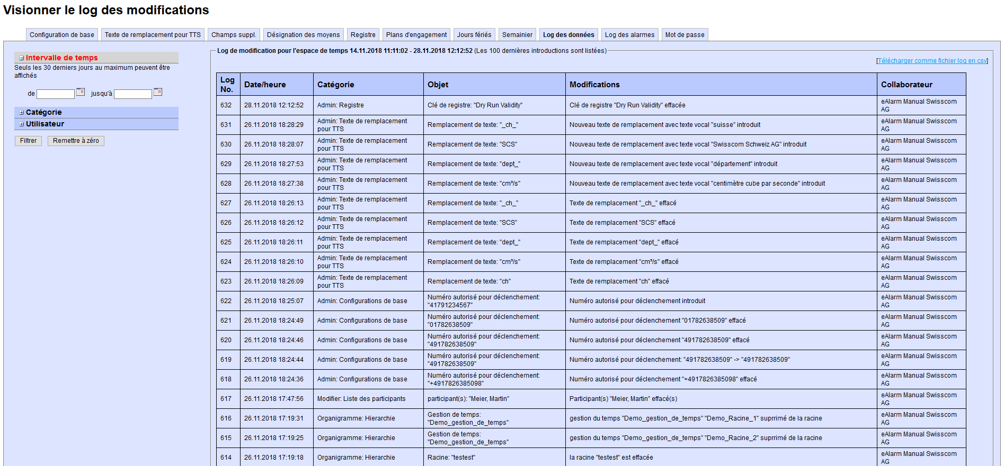Image resolution: width=1004 pixels, height=466 pixels.
Task: Open calendar picker for 'de' start date
Action: (x=81, y=92)
